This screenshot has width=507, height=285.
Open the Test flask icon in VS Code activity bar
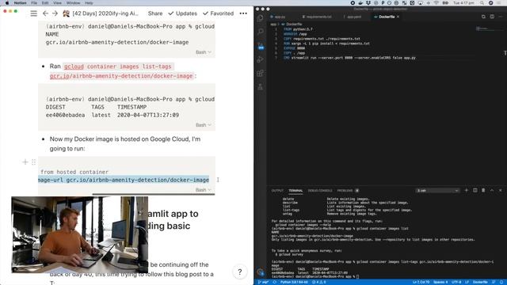(x=261, y=86)
